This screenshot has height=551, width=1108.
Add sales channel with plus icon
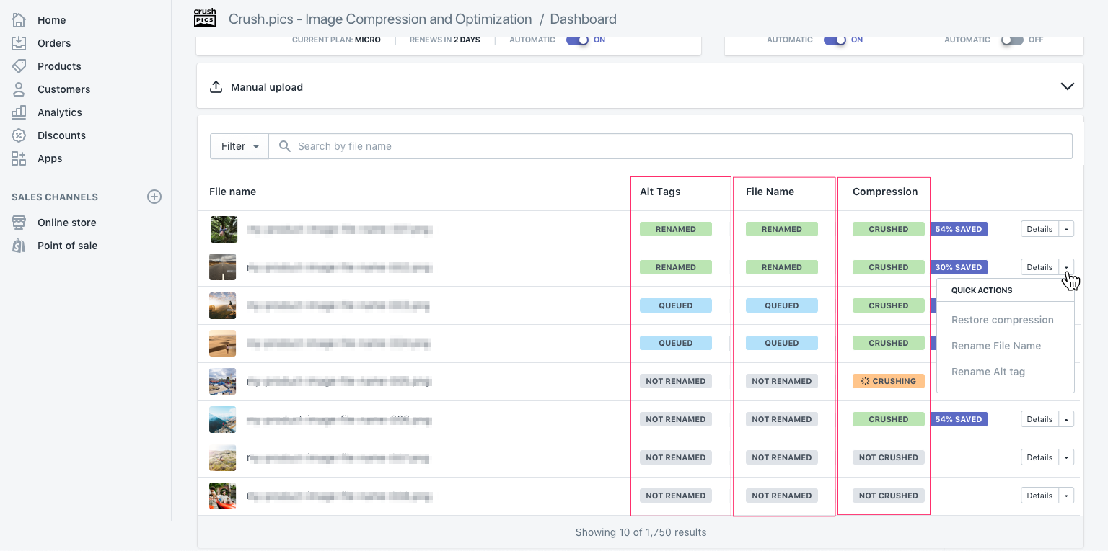click(154, 197)
